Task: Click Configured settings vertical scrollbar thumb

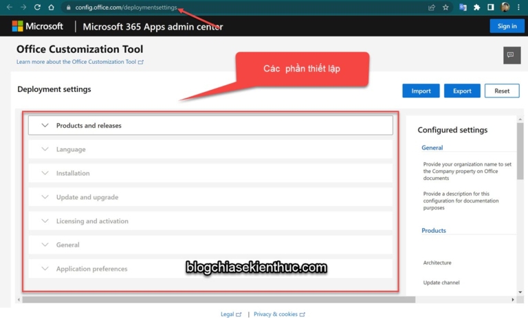Action: coord(520,151)
